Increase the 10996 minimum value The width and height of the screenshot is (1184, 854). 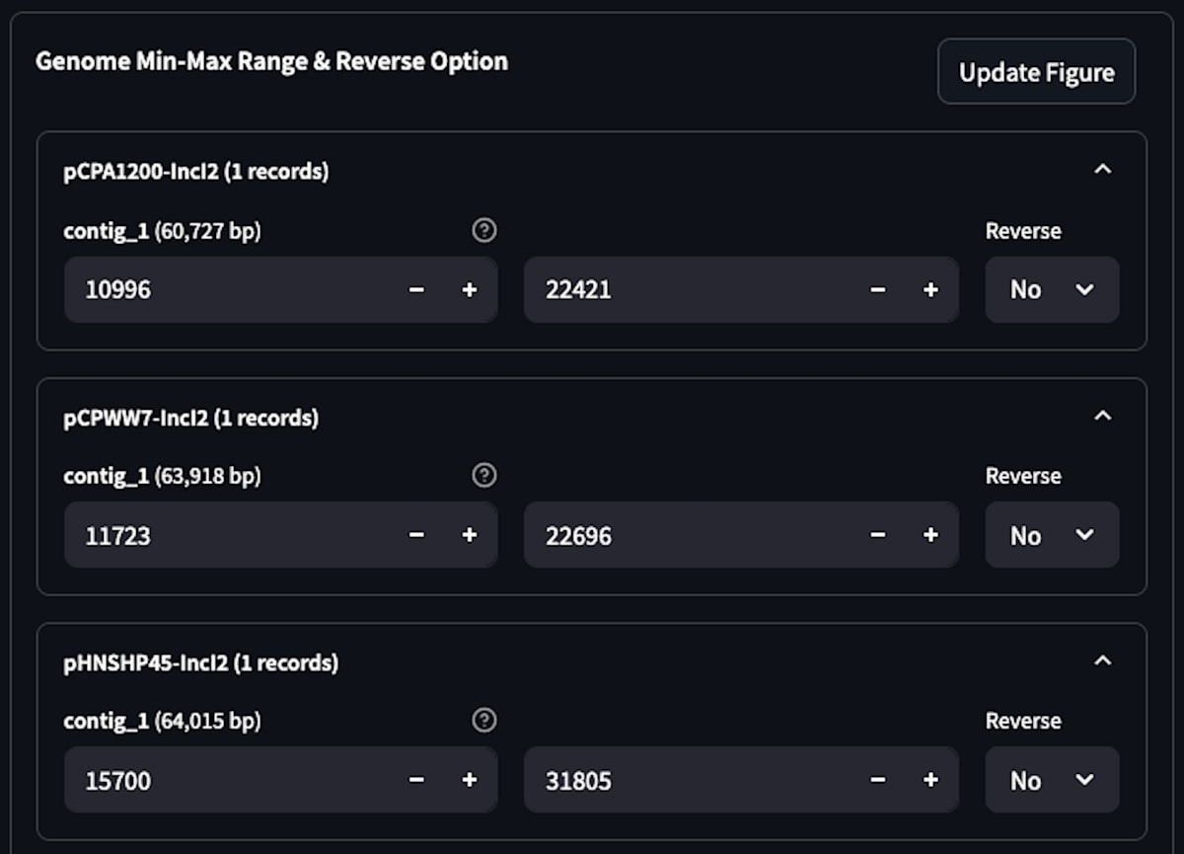[x=470, y=289]
